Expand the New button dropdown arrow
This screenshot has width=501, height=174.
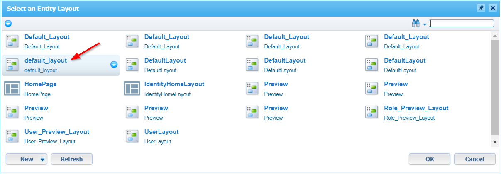pyautogui.click(x=42, y=159)
